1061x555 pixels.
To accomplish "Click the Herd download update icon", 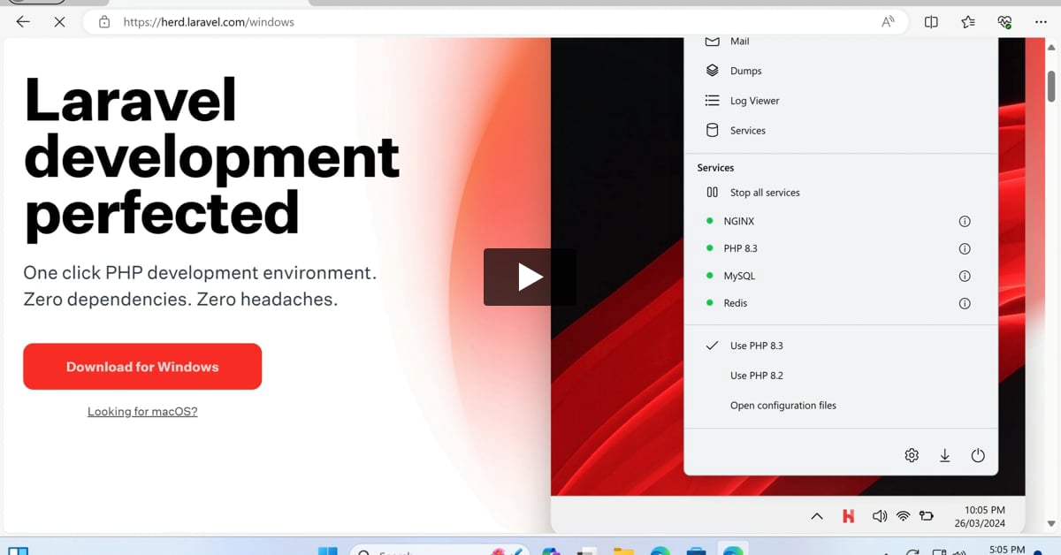I will pos(944,455).
